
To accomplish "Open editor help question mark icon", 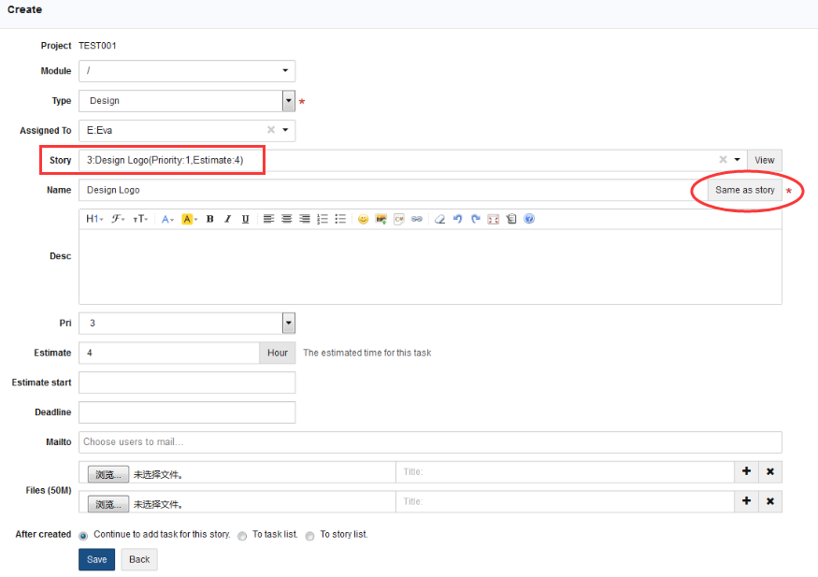I will [529, 219].
